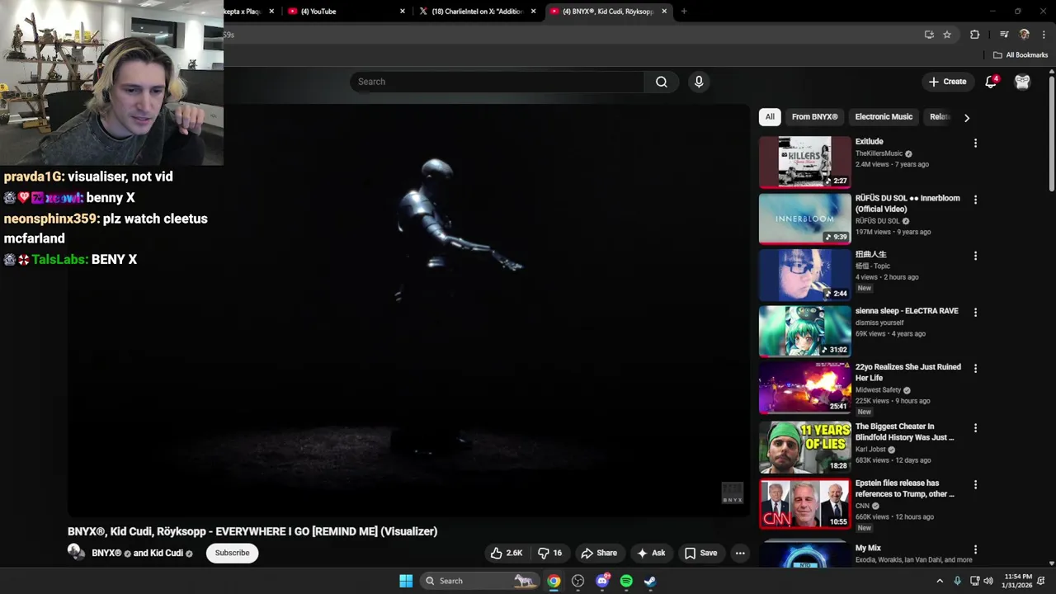
Task: Click the YouTube search magnifier button
Action: (661, 82)
